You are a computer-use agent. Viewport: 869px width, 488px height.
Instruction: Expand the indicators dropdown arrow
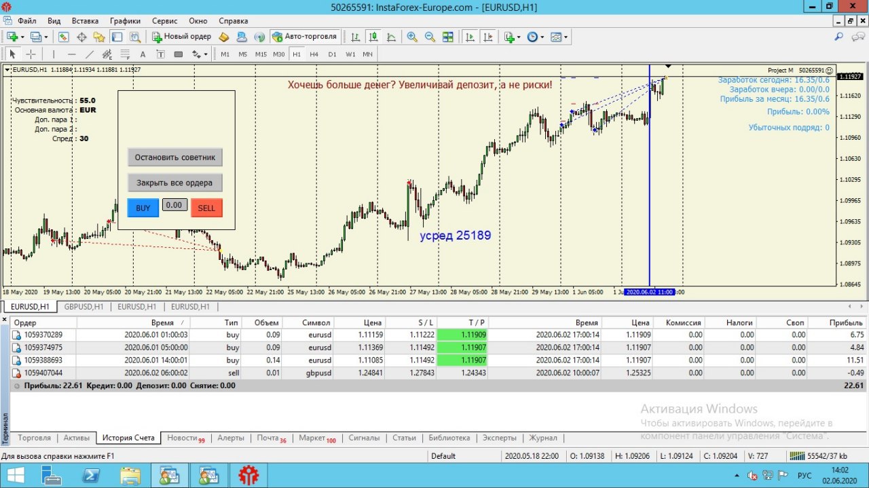[519, 37]
